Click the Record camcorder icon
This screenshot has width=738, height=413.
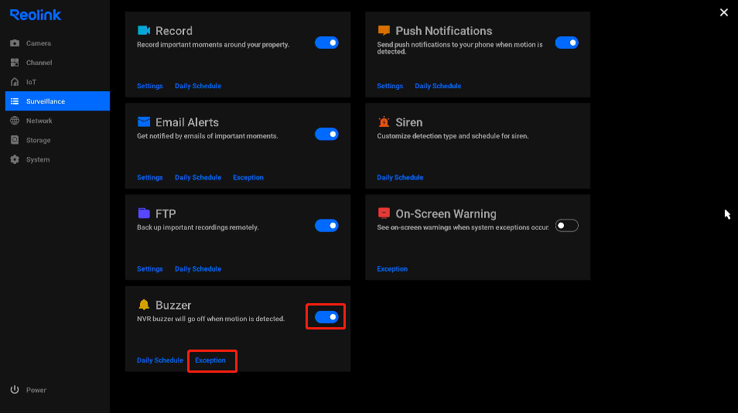(x=144, y=31)
